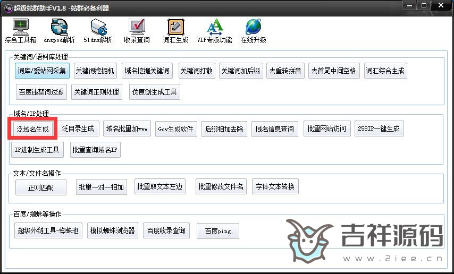454x274 pixels.
Task: Launch 伪原创生成工具
Action: (155, 92)
